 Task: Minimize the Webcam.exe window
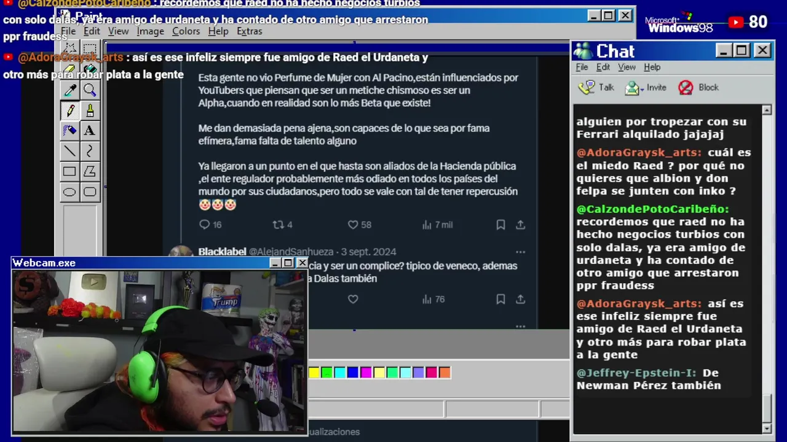tap(276, 263)
